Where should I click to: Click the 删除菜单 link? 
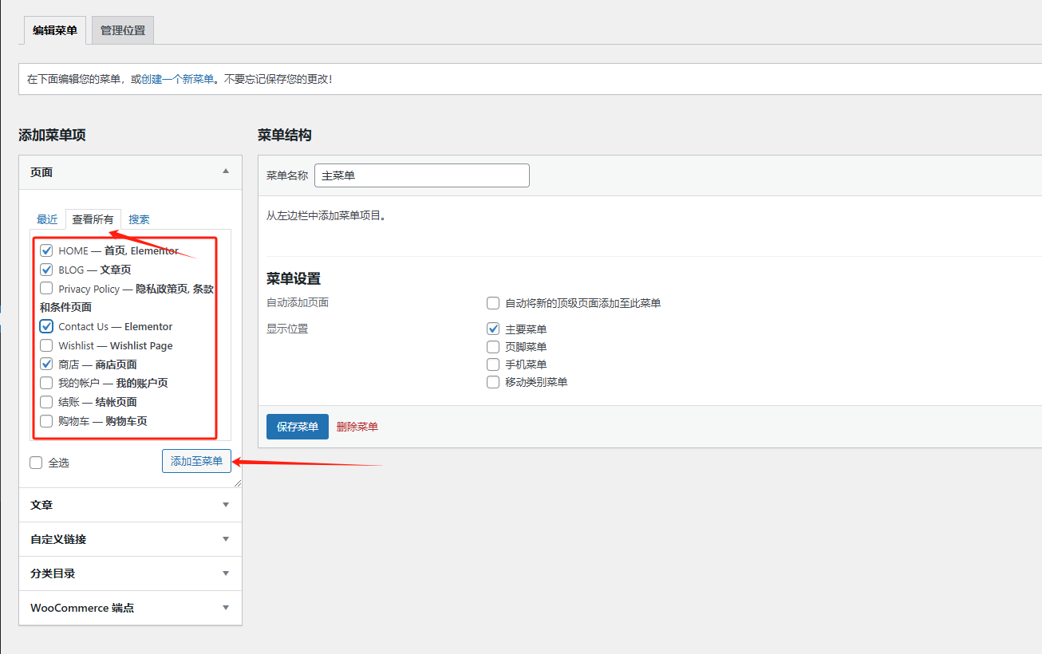click(357, 426)
